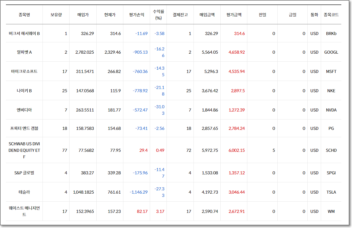Select the 마이크로소프트 stock name

tap(24, 71)
